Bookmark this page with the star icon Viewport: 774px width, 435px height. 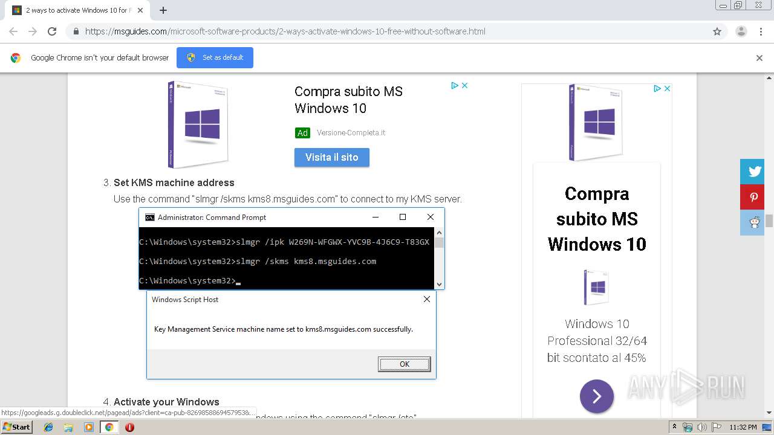717,31
